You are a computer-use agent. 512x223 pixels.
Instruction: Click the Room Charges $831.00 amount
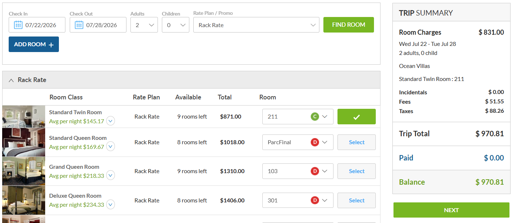(491, 32)
